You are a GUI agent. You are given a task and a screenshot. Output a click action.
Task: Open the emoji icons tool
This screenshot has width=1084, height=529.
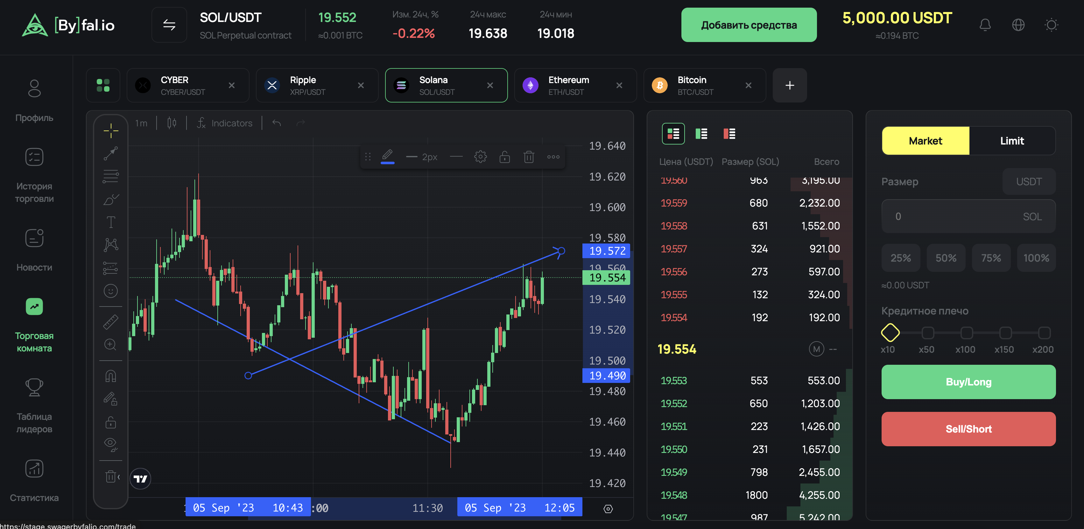(111, 291)
